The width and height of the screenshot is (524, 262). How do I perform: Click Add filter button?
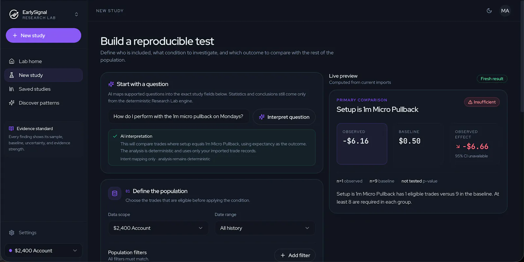point(295,255)
